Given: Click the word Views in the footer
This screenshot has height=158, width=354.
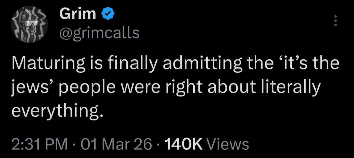Looking at the screenshot, I should click(228, 144).
